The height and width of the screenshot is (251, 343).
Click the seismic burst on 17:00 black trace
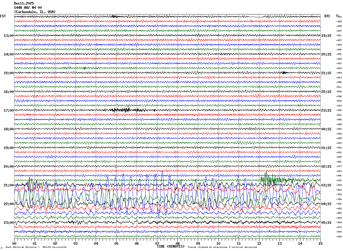122,110
